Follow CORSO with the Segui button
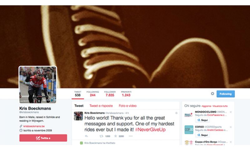The width and height of the screenshot is (250, 151). tap(202, 135)
